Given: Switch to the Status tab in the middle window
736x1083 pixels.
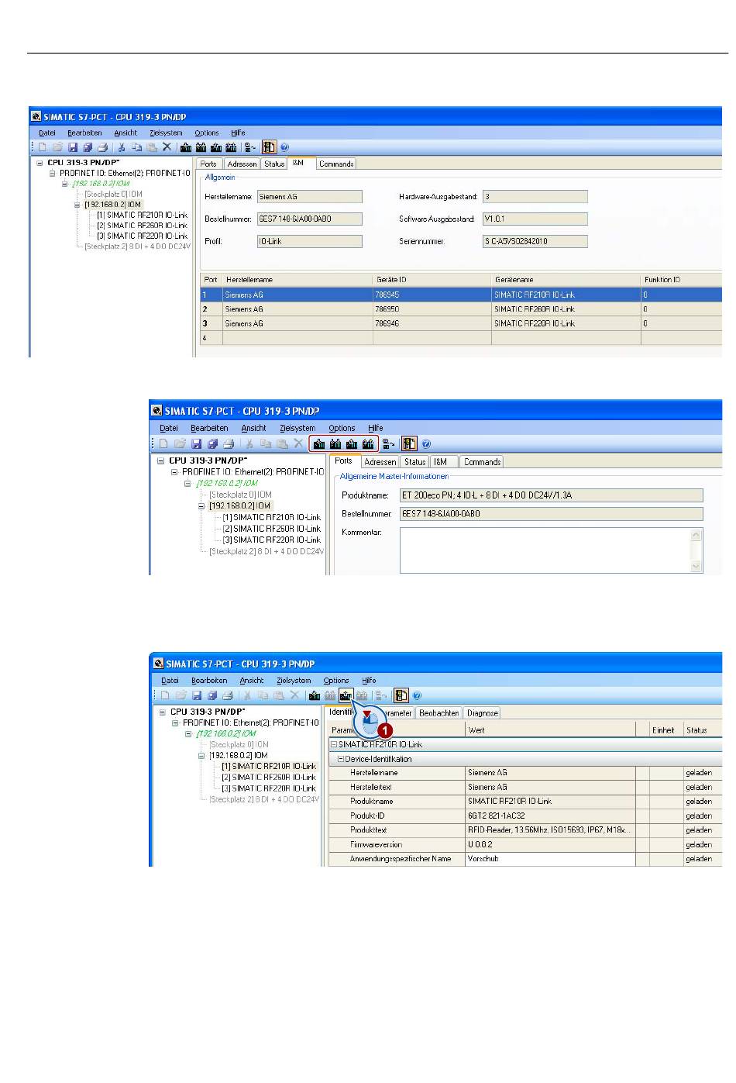Looking at the screenshot, I should [414, 461].
